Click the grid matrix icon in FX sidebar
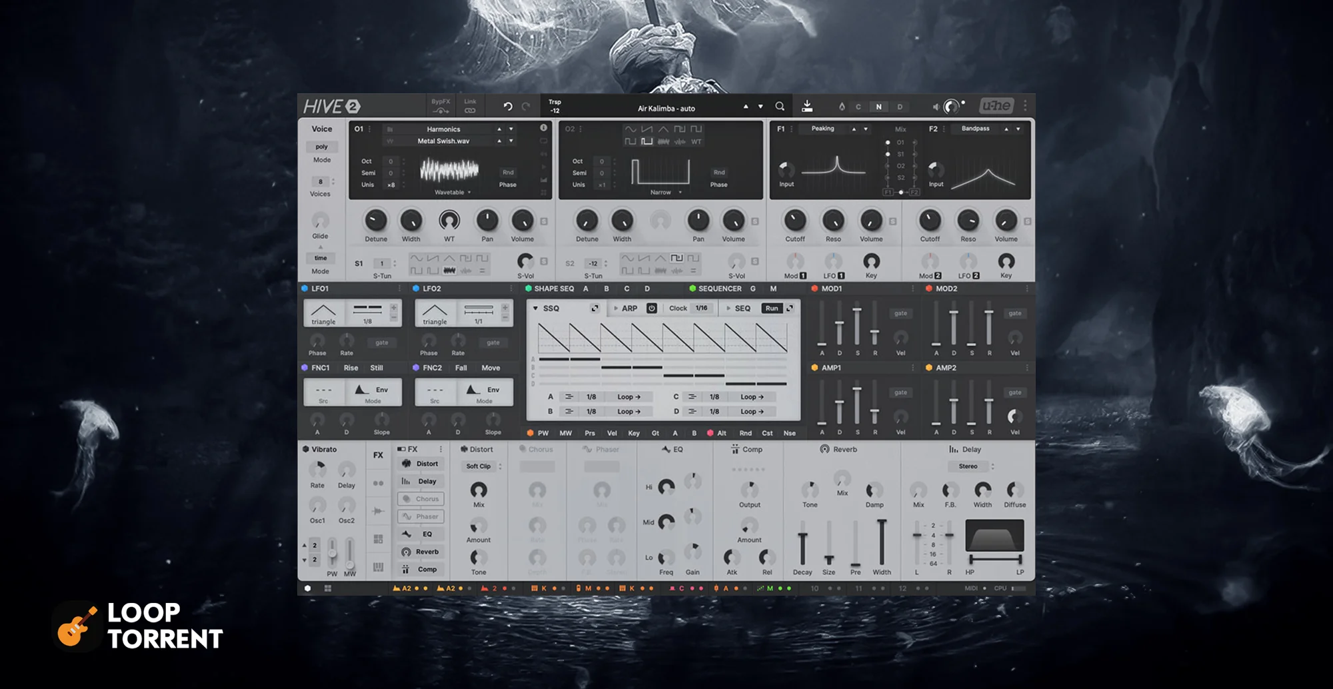Viewport: 1333px width, 689px height. [378, 538]
